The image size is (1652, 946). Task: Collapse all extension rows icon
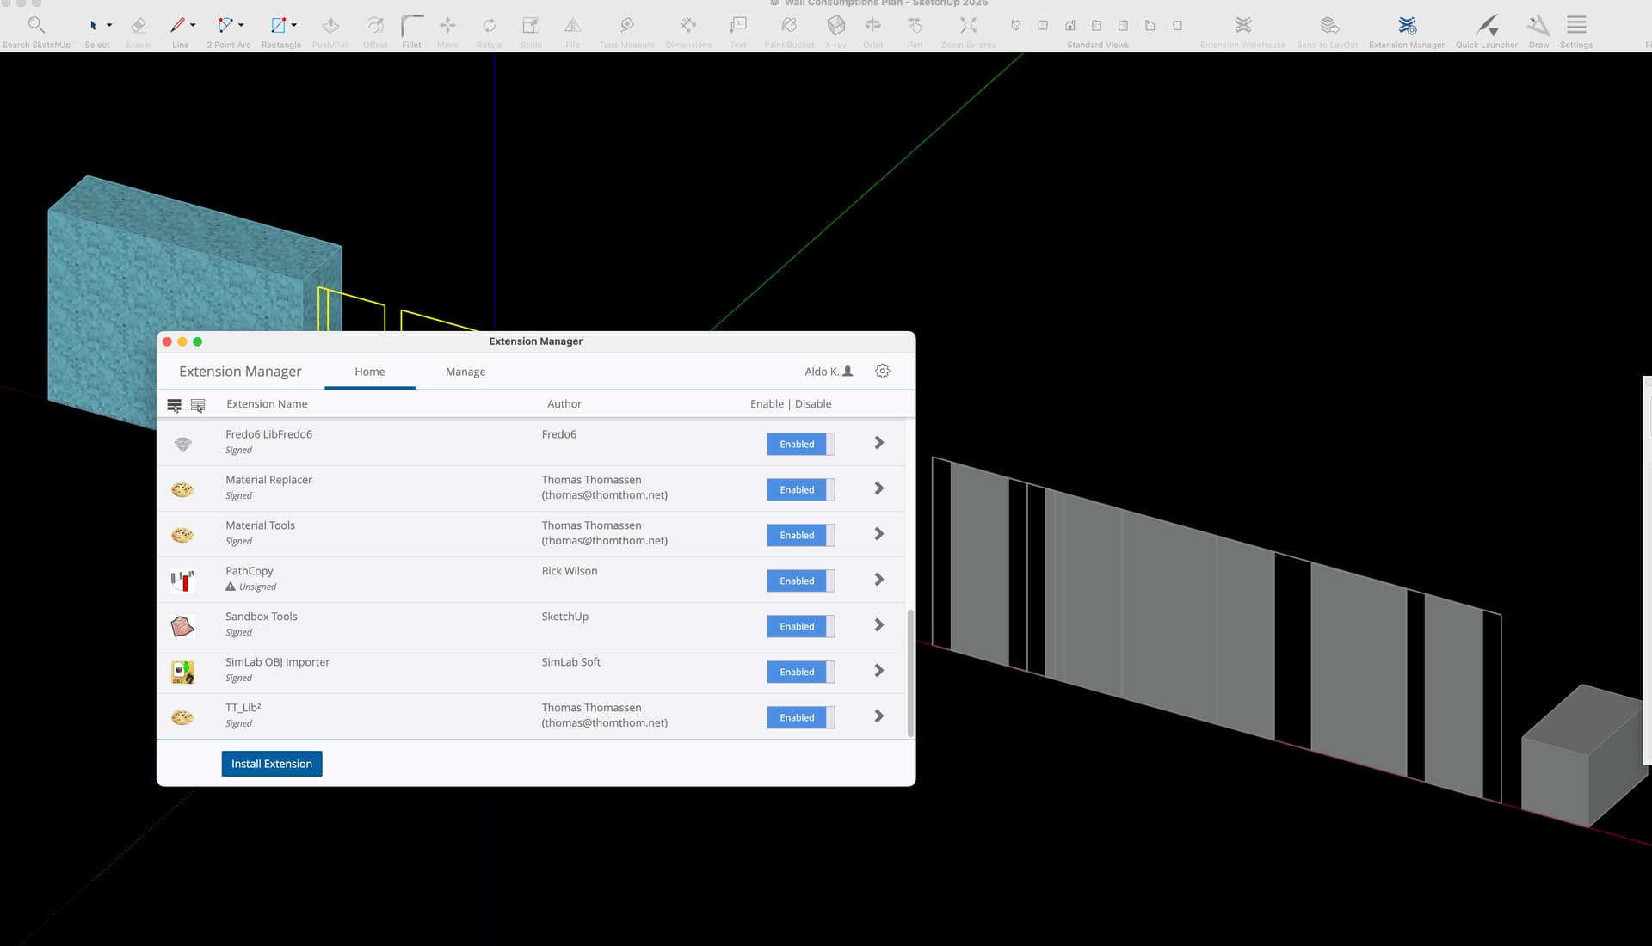point(198,405)
